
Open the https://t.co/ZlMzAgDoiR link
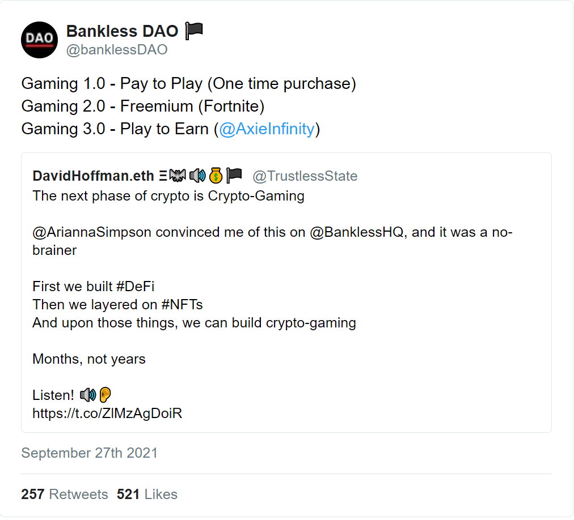107,414
